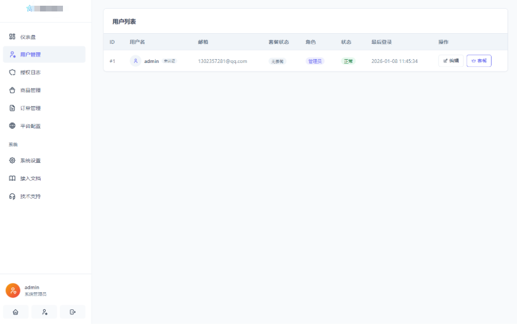Click the 邮箱 column header

click(203, 42)
